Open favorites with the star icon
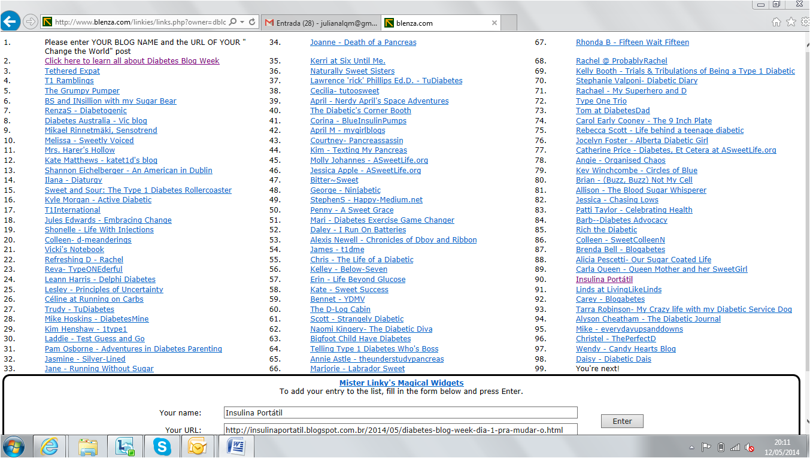The width and height of the screenshot is (810, 458). (790, 22)
